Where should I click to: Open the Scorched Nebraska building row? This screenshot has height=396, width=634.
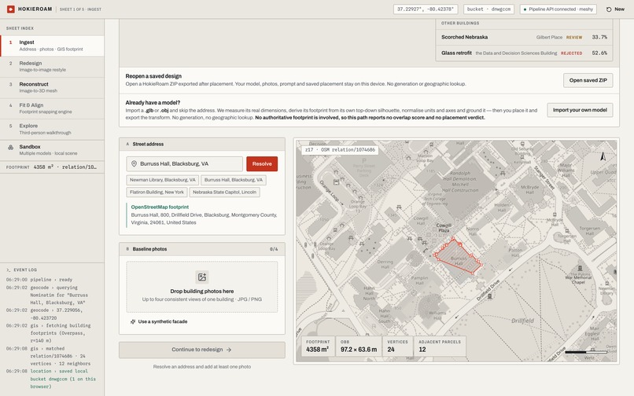coord(524,37)
